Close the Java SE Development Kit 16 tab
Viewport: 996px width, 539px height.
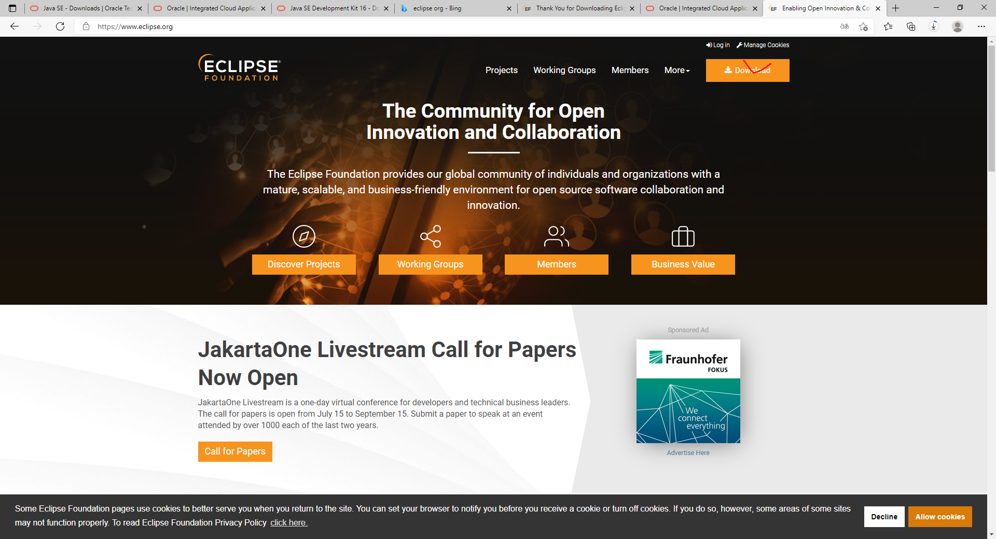pos(386,8)
